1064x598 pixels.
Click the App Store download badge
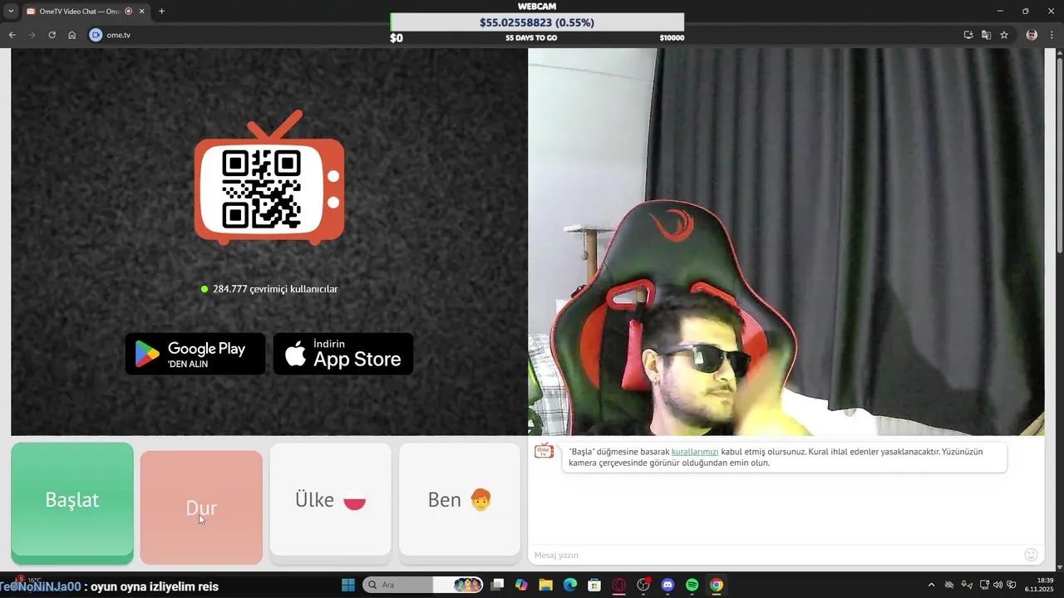tap(343, 354)
